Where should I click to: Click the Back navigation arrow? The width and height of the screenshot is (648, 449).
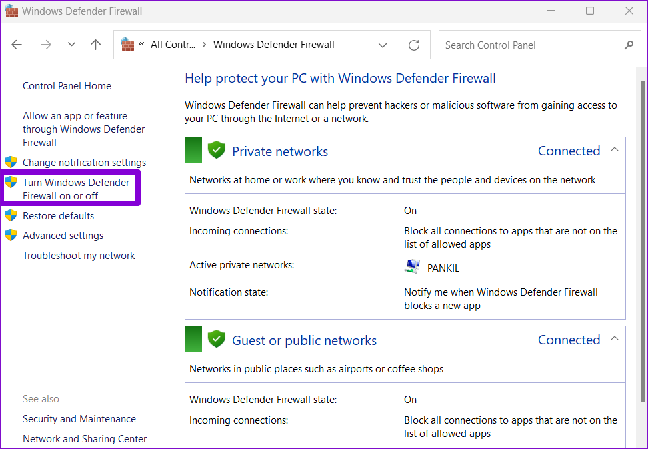17,45
